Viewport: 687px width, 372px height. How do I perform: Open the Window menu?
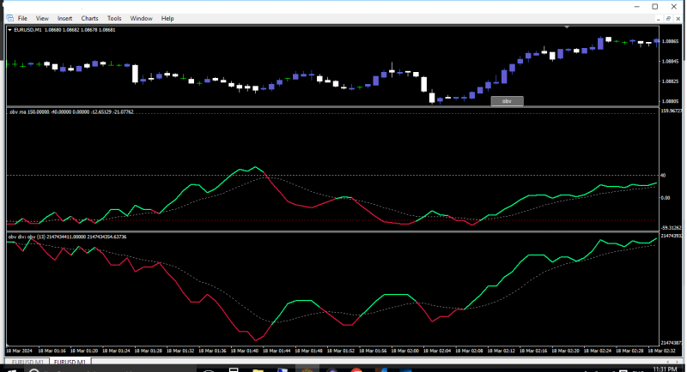click(x=142, y=18)
